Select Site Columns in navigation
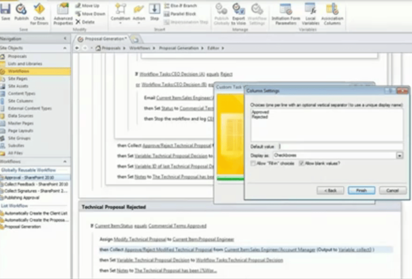The height and width of the screenshot is (279, 412). pos(20,101)
